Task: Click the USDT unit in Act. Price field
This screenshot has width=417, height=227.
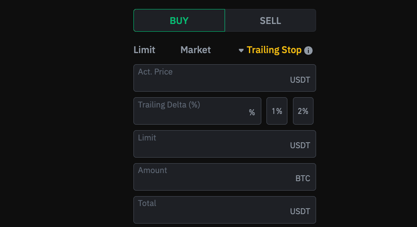Action: pyautogui.click(x=300, y=80)
